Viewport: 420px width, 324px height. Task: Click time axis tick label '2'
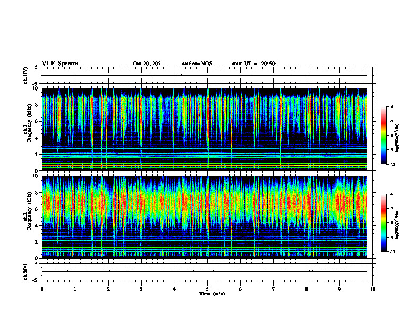coord(108,289)
